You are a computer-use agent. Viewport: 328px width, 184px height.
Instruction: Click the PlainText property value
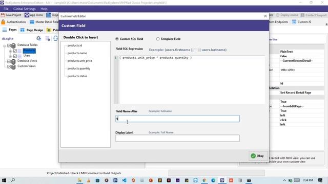286,52
